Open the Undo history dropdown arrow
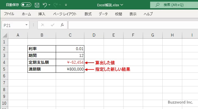Image resolution: width=198 pixels, height=109 pixels. pos(49,5)
